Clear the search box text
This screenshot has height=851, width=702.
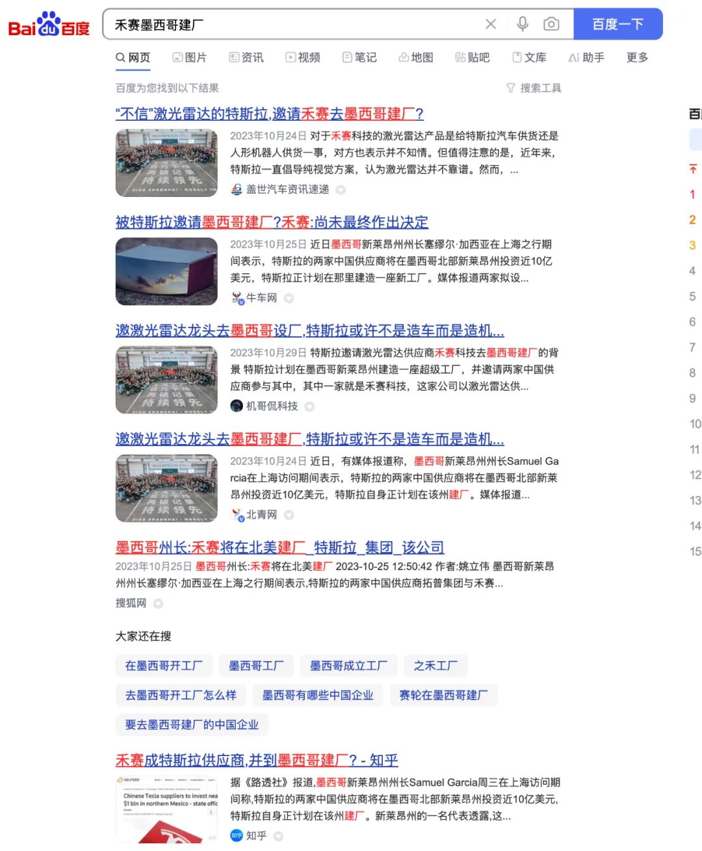(491, 24)
